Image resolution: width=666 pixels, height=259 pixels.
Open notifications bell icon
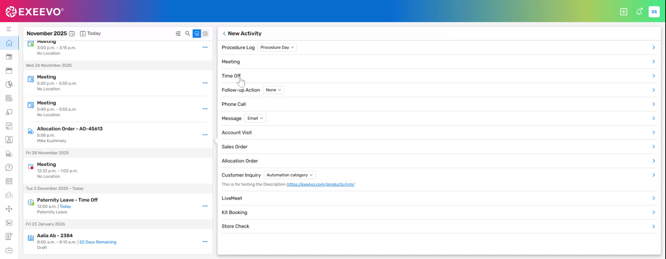tap(639, 12)
